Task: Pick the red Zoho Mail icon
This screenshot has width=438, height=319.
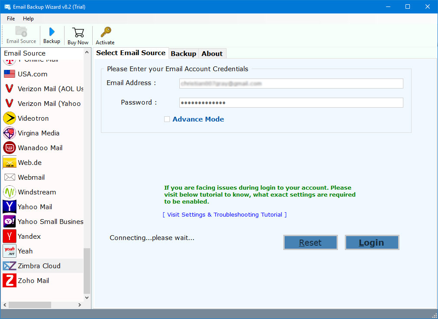Action: click(10, 281)
